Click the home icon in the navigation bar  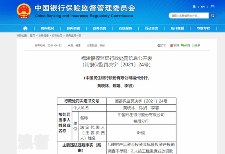click(x=25, y=28)
